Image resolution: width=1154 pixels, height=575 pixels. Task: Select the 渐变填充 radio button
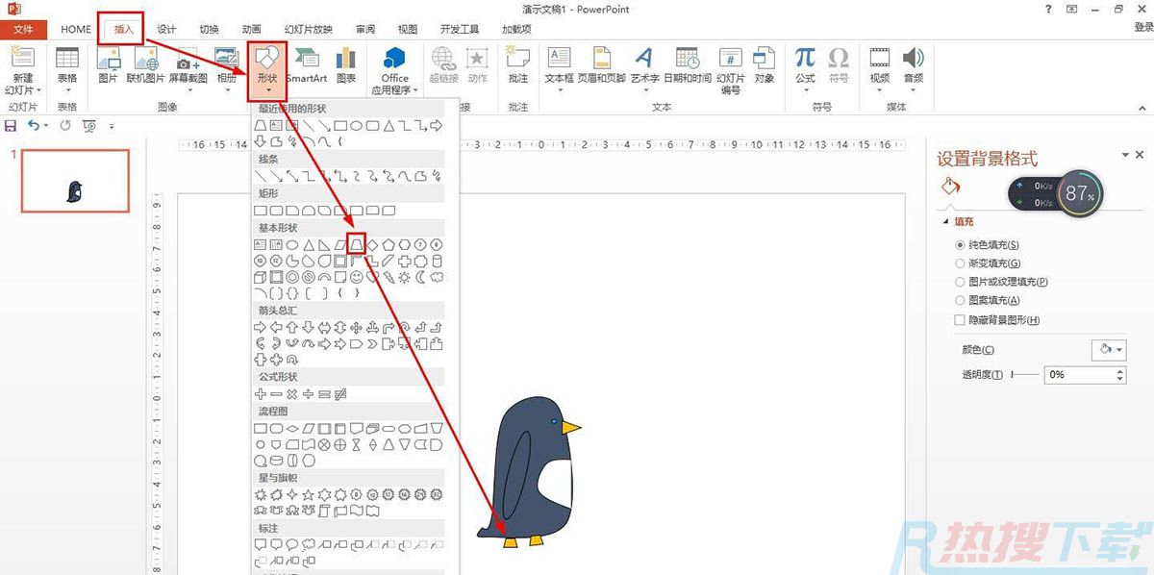(x=960, y=263)
